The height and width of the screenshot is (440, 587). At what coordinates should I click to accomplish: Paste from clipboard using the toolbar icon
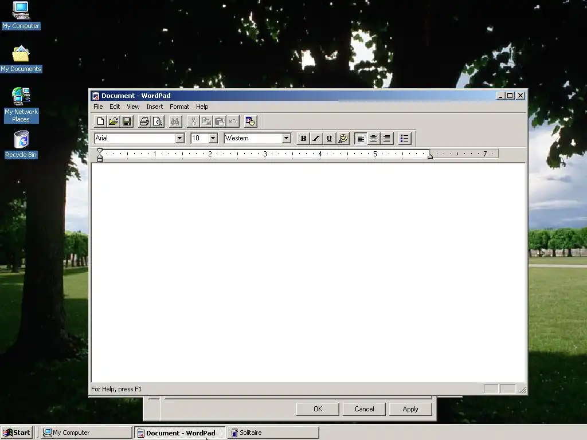click(x=220, y=121)
